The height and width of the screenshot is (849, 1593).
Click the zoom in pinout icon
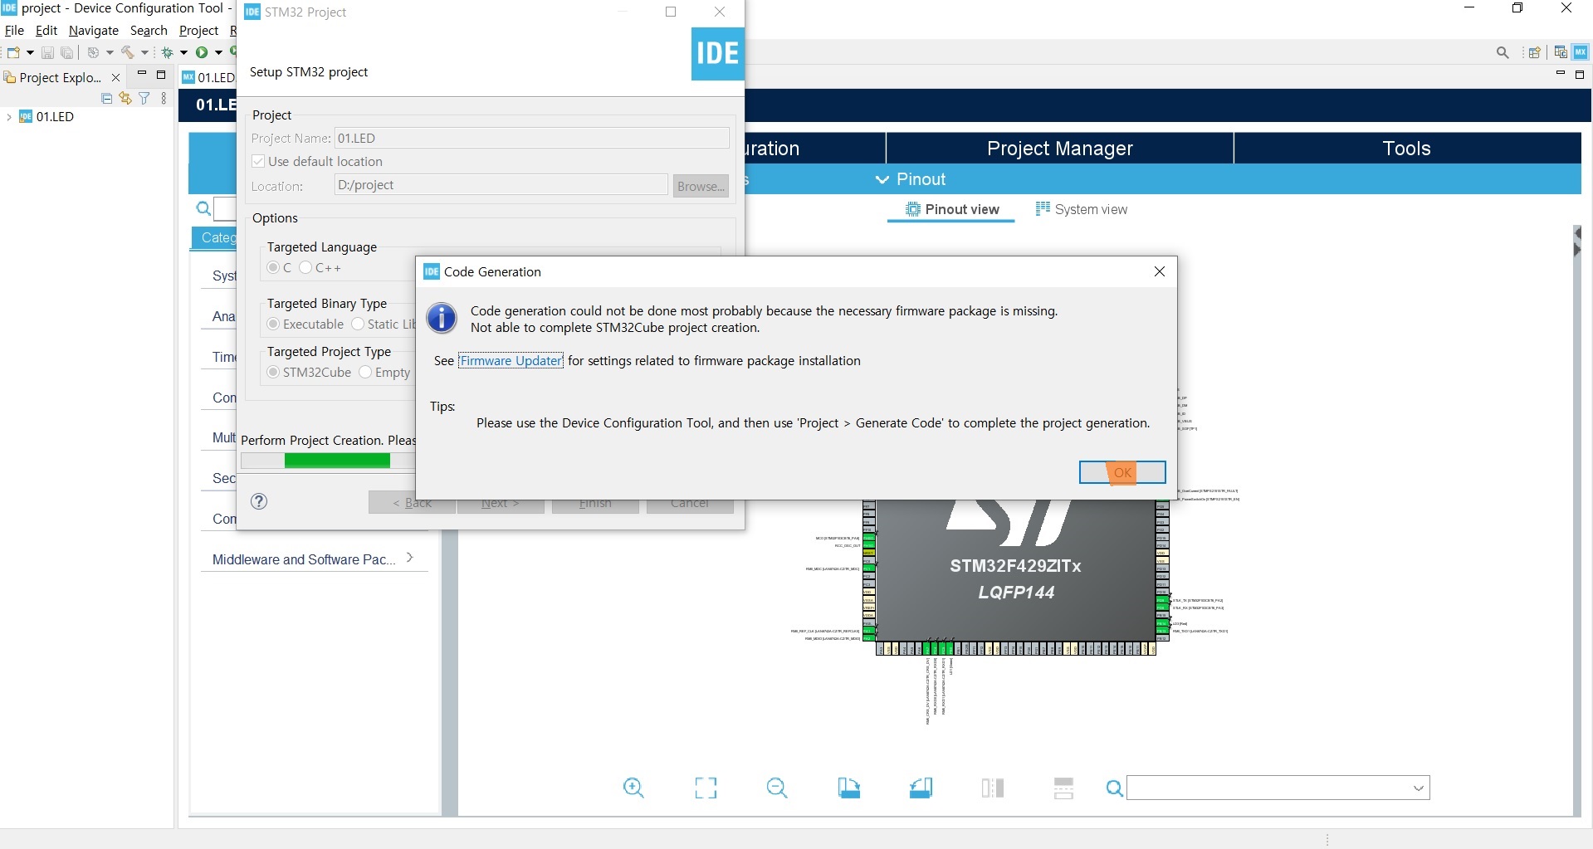633,788
